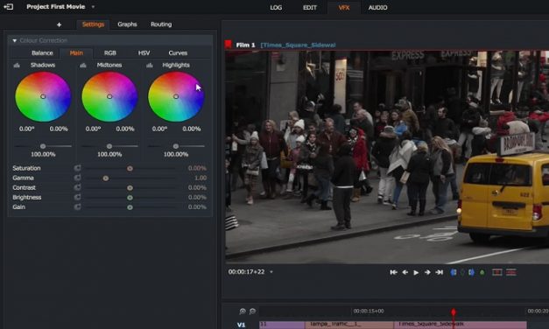Image resolution: width=549 pixels, height=329 pixels.
Task: Play the sequence
Action: pyautogui.click(x=416, y=272)
